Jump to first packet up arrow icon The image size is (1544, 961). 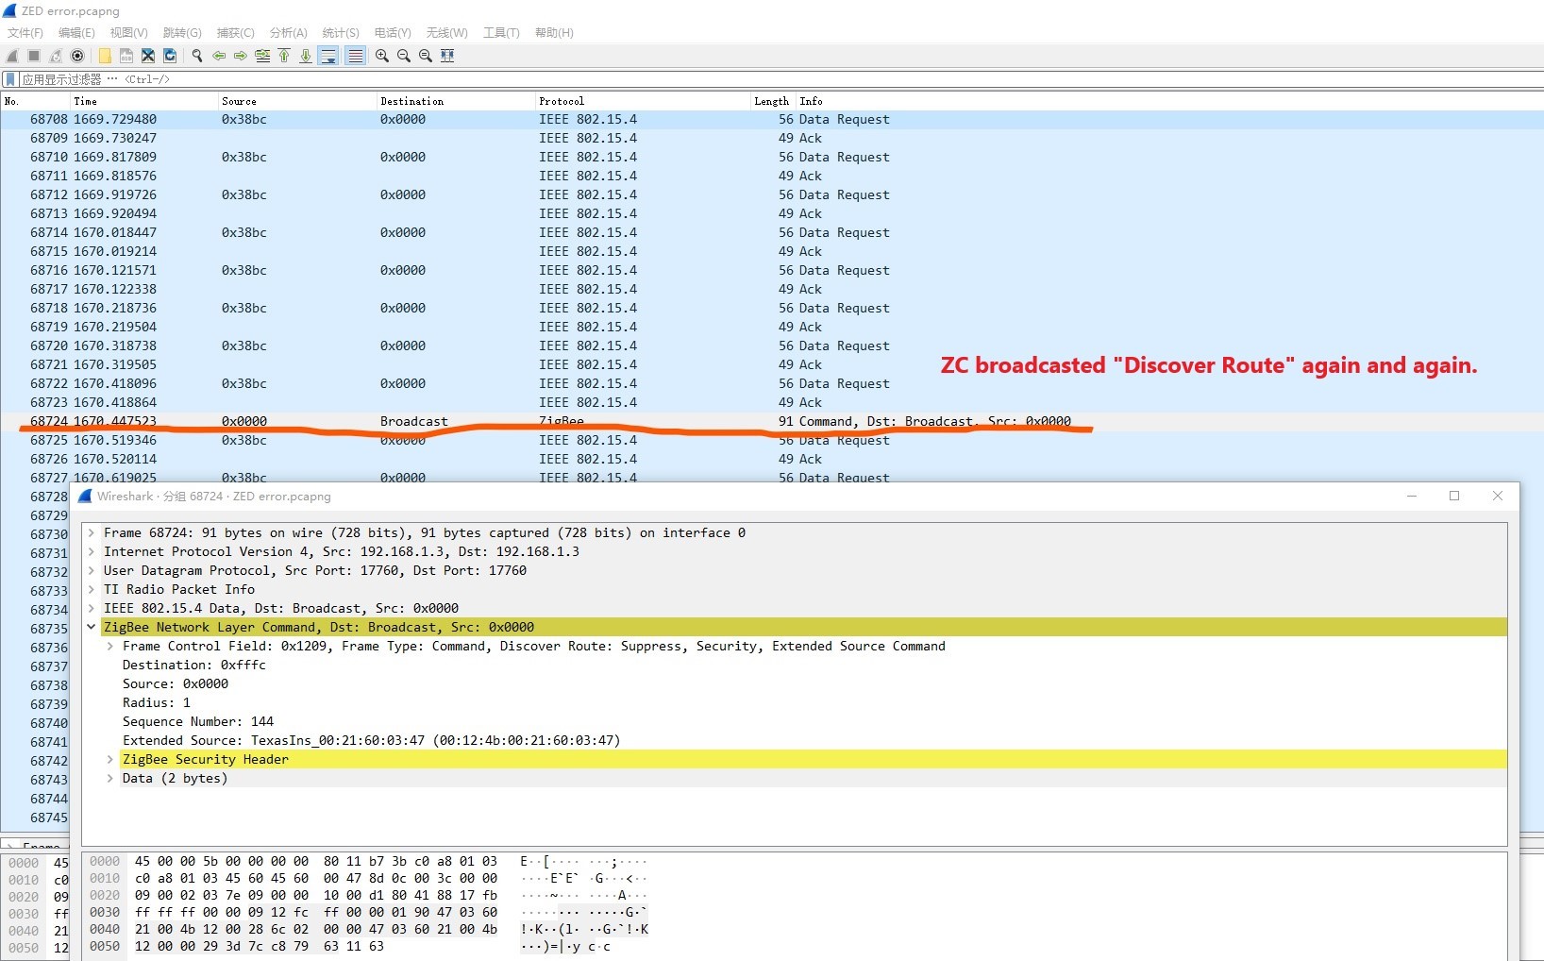click(x=284, y=56)
